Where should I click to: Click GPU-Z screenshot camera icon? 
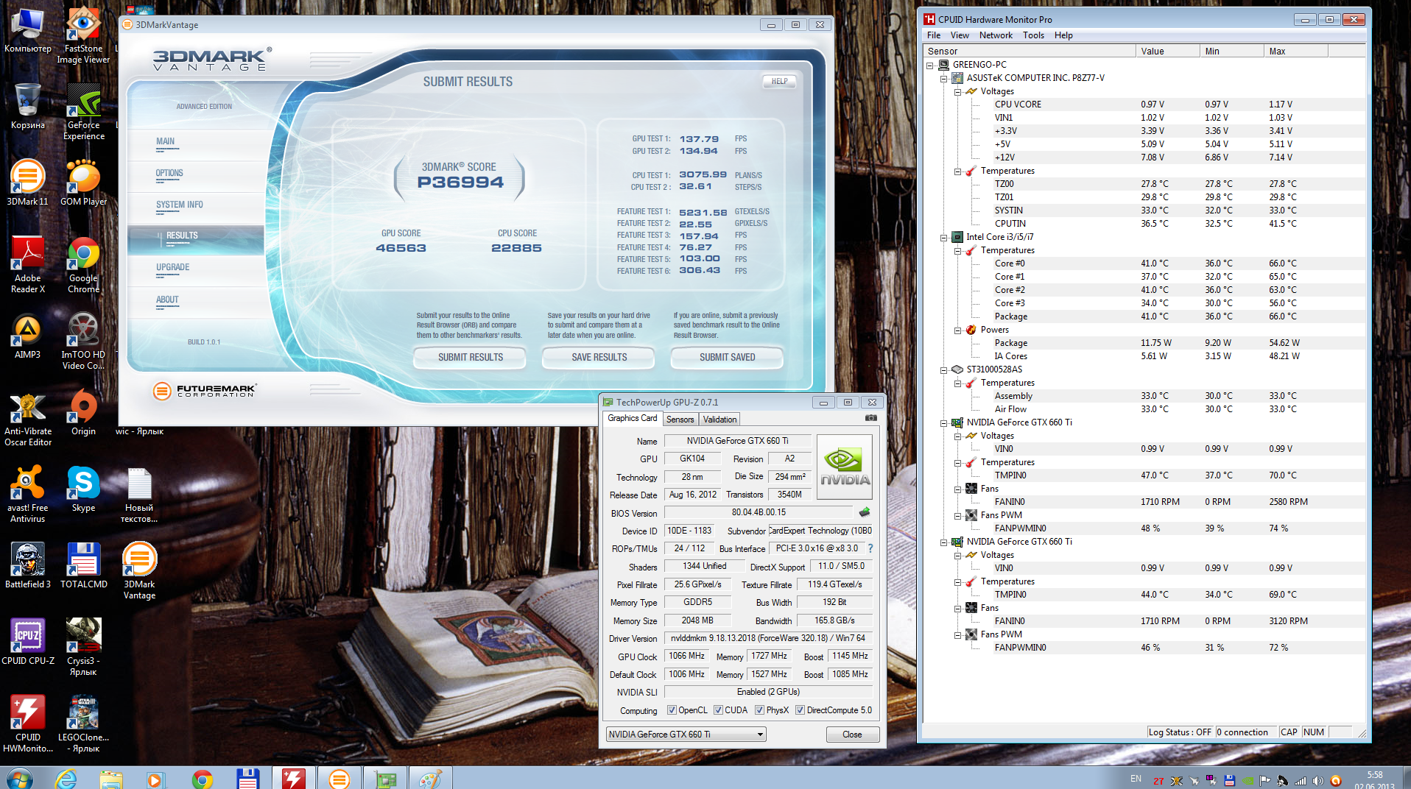pos(871,418)
